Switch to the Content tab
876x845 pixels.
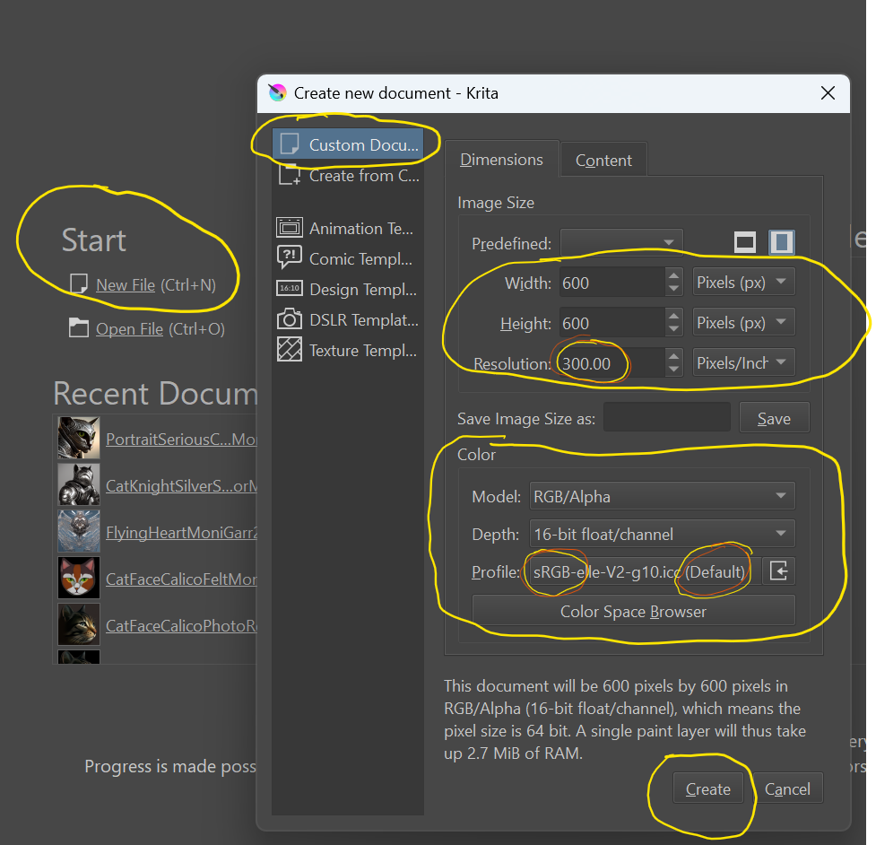coord(603,161)
